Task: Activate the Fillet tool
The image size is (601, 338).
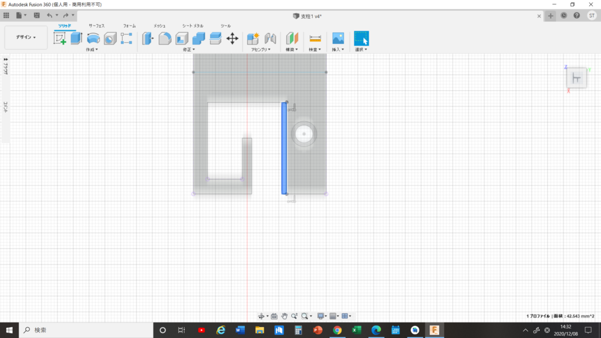Action: click(165, 38)
